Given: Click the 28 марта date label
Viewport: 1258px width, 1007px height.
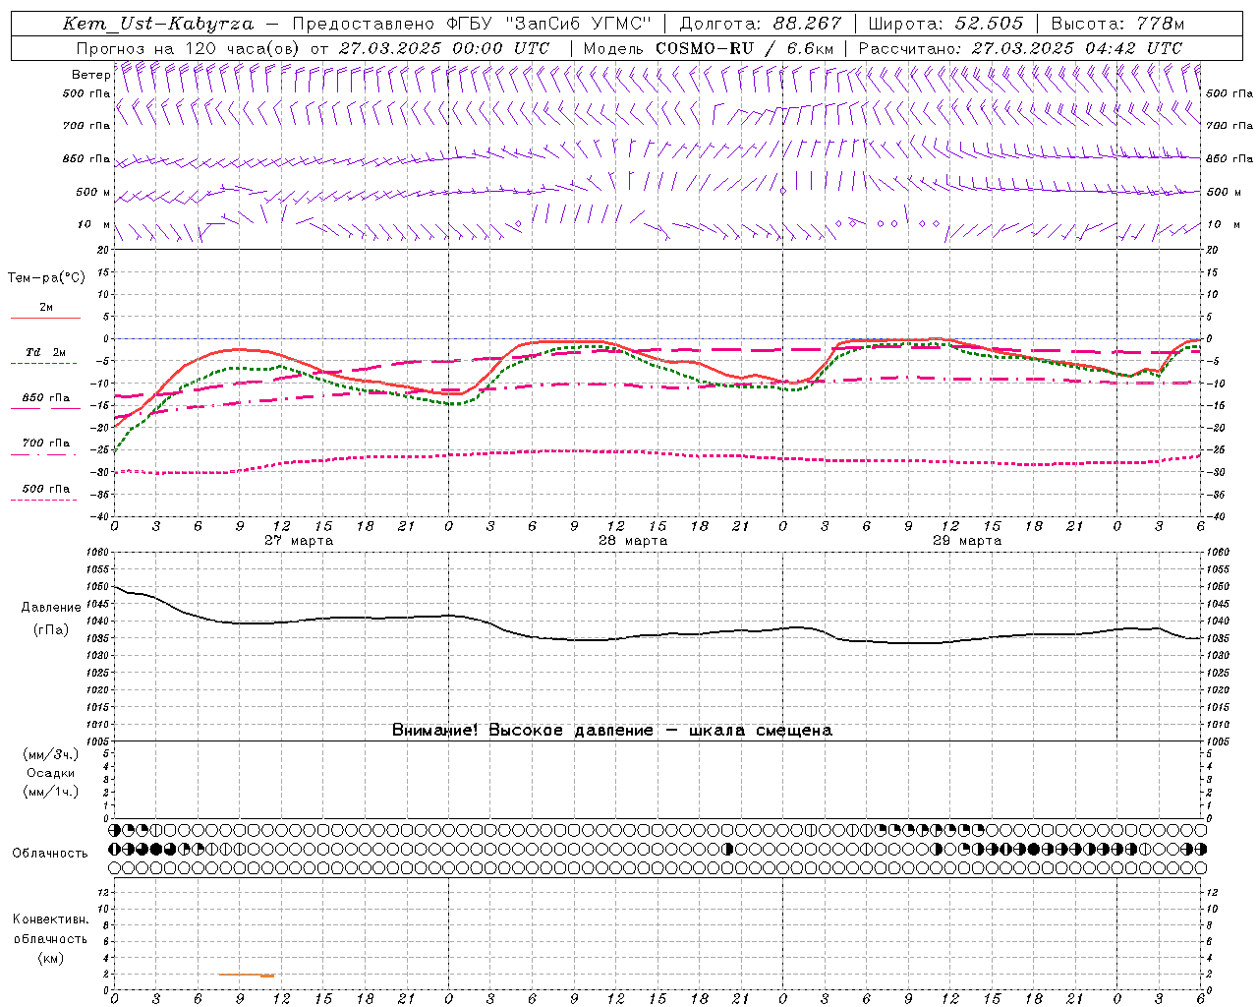Looking at the screenshot, I should (x=633, y=541).
